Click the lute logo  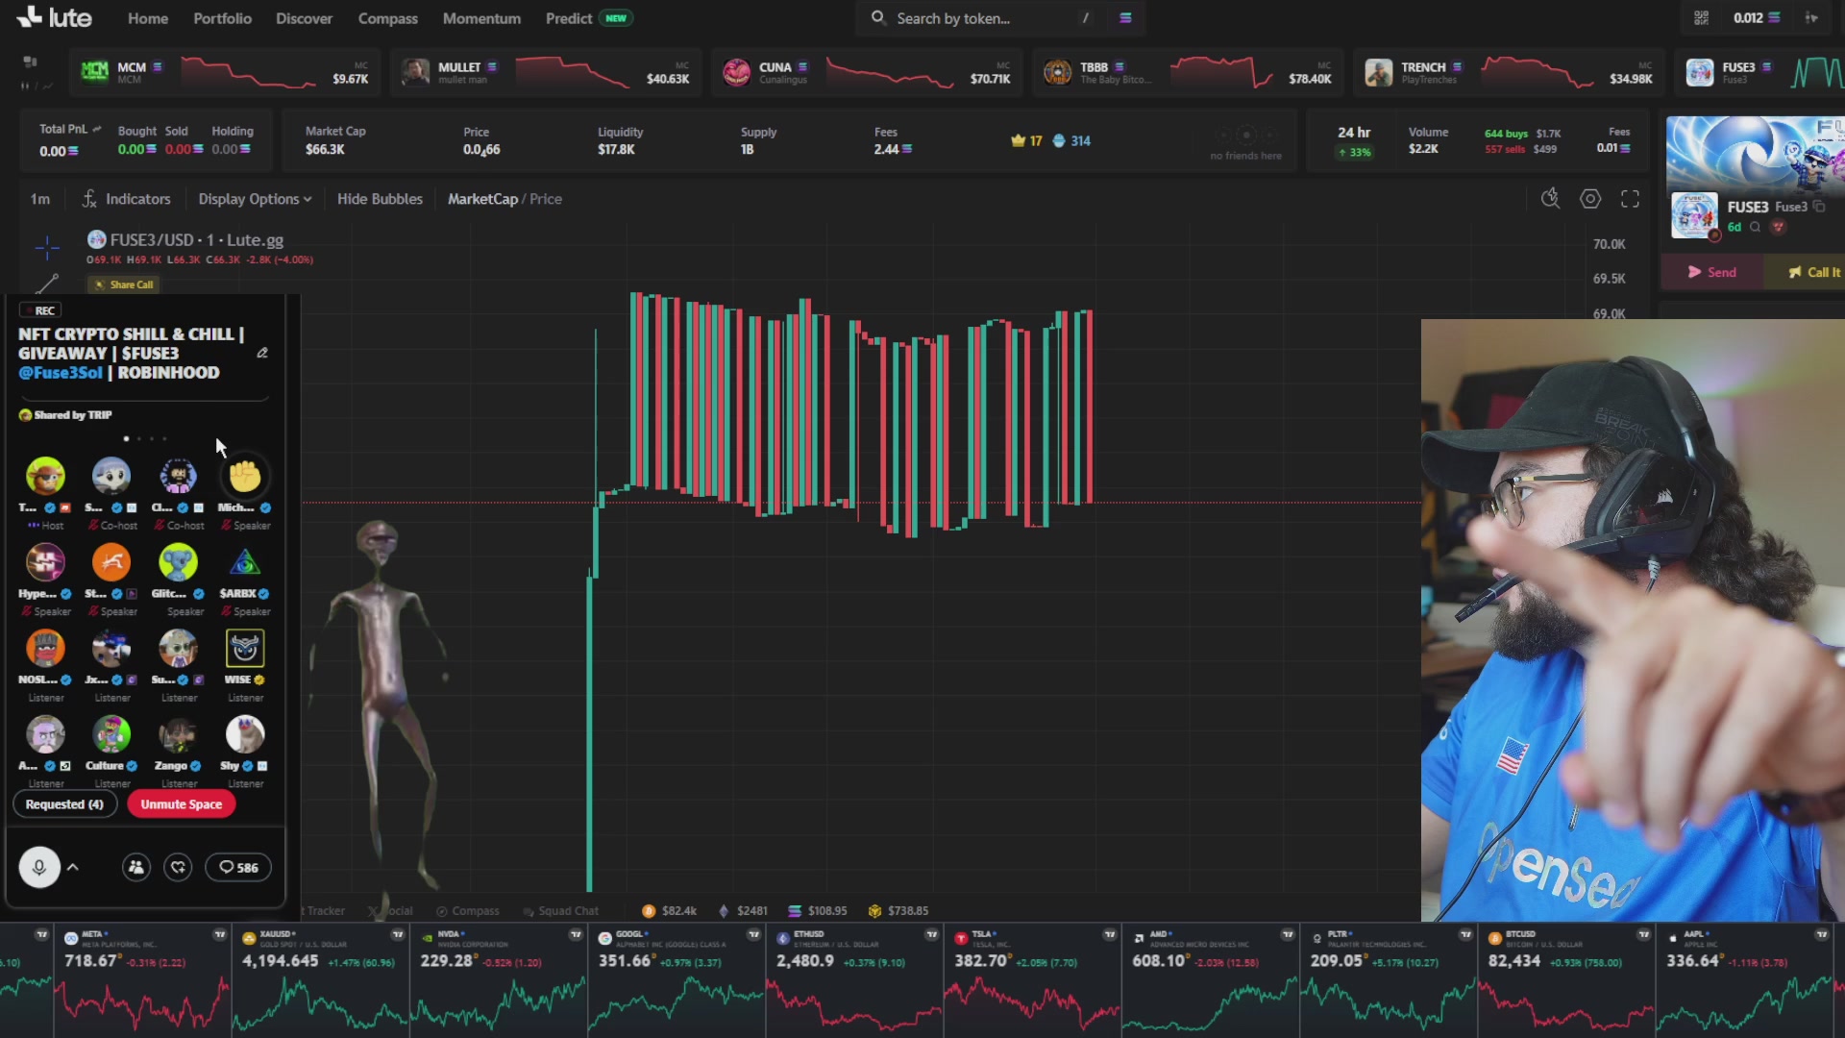(x=55, y=17)
